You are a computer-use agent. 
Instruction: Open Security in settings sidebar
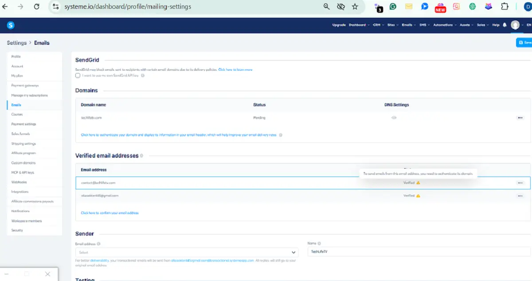click(x=17, y=231)
